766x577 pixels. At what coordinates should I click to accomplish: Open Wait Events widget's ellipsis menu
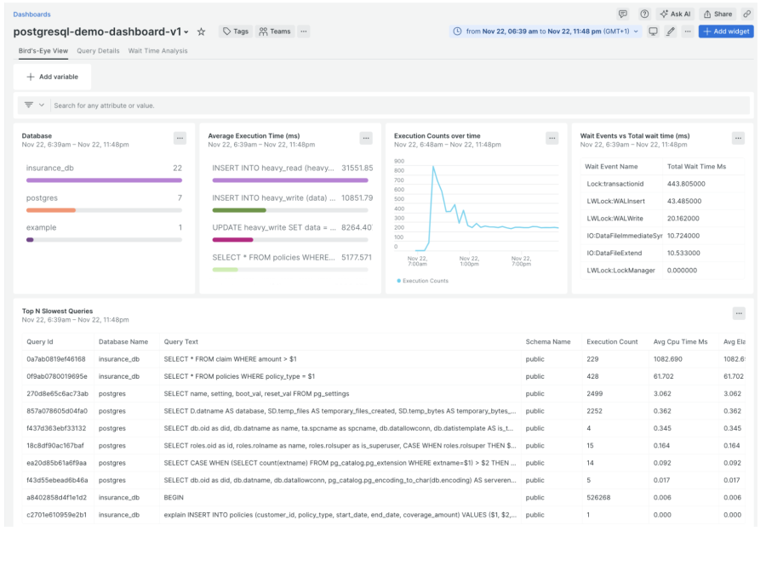coord(738,138)
